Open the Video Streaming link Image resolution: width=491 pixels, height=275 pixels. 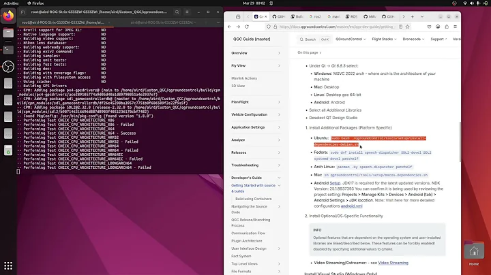click(x=393, y=263)
